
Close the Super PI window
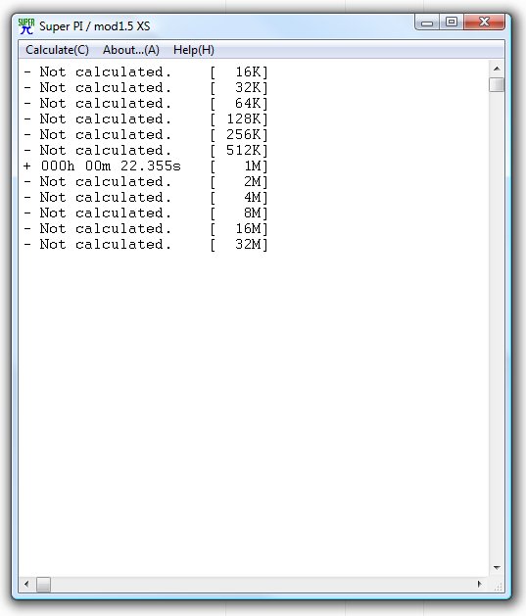point(484,22)
